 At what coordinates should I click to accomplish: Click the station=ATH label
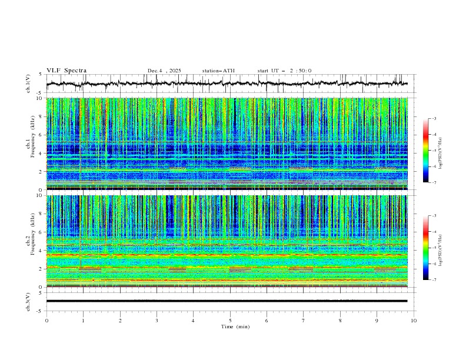point(218,71)
